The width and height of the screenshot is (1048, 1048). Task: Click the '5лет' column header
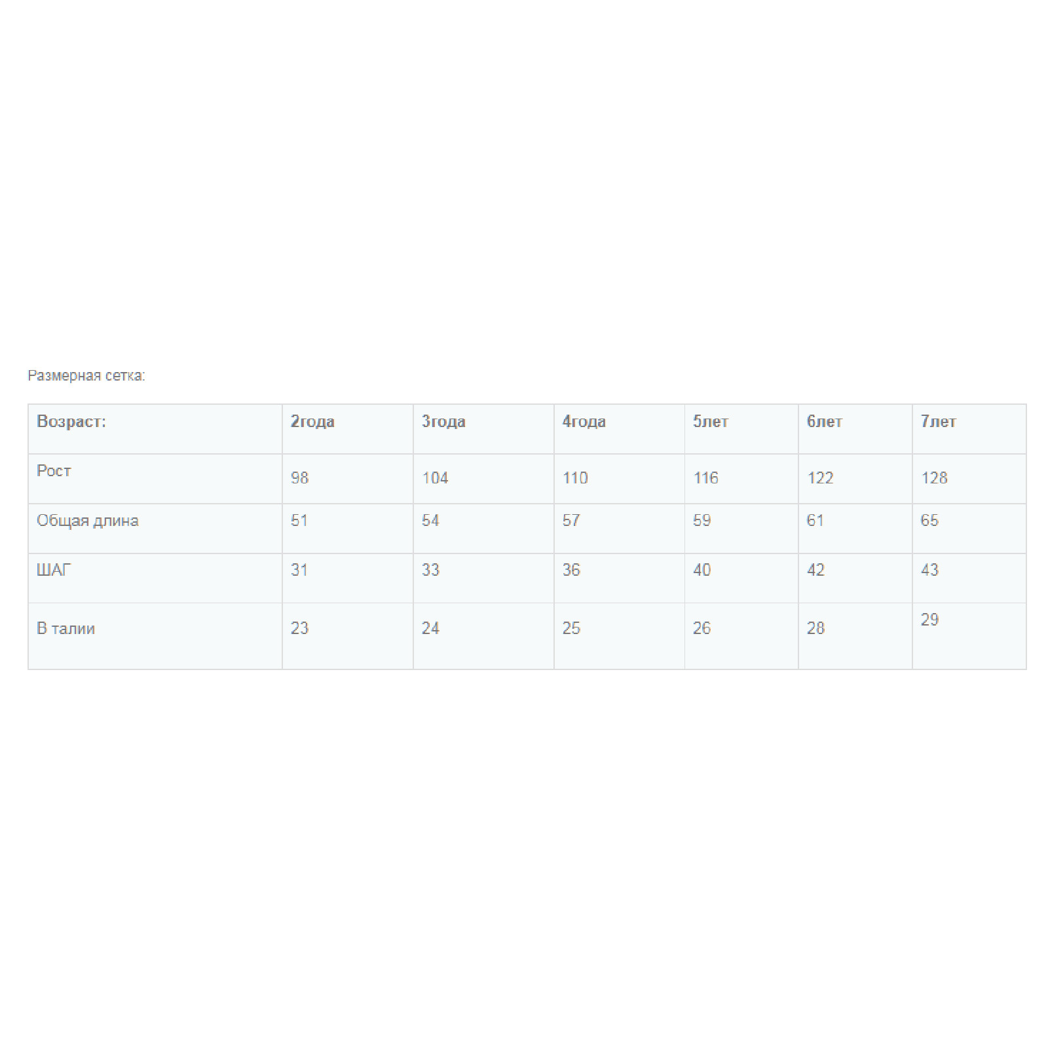[741, 429]
